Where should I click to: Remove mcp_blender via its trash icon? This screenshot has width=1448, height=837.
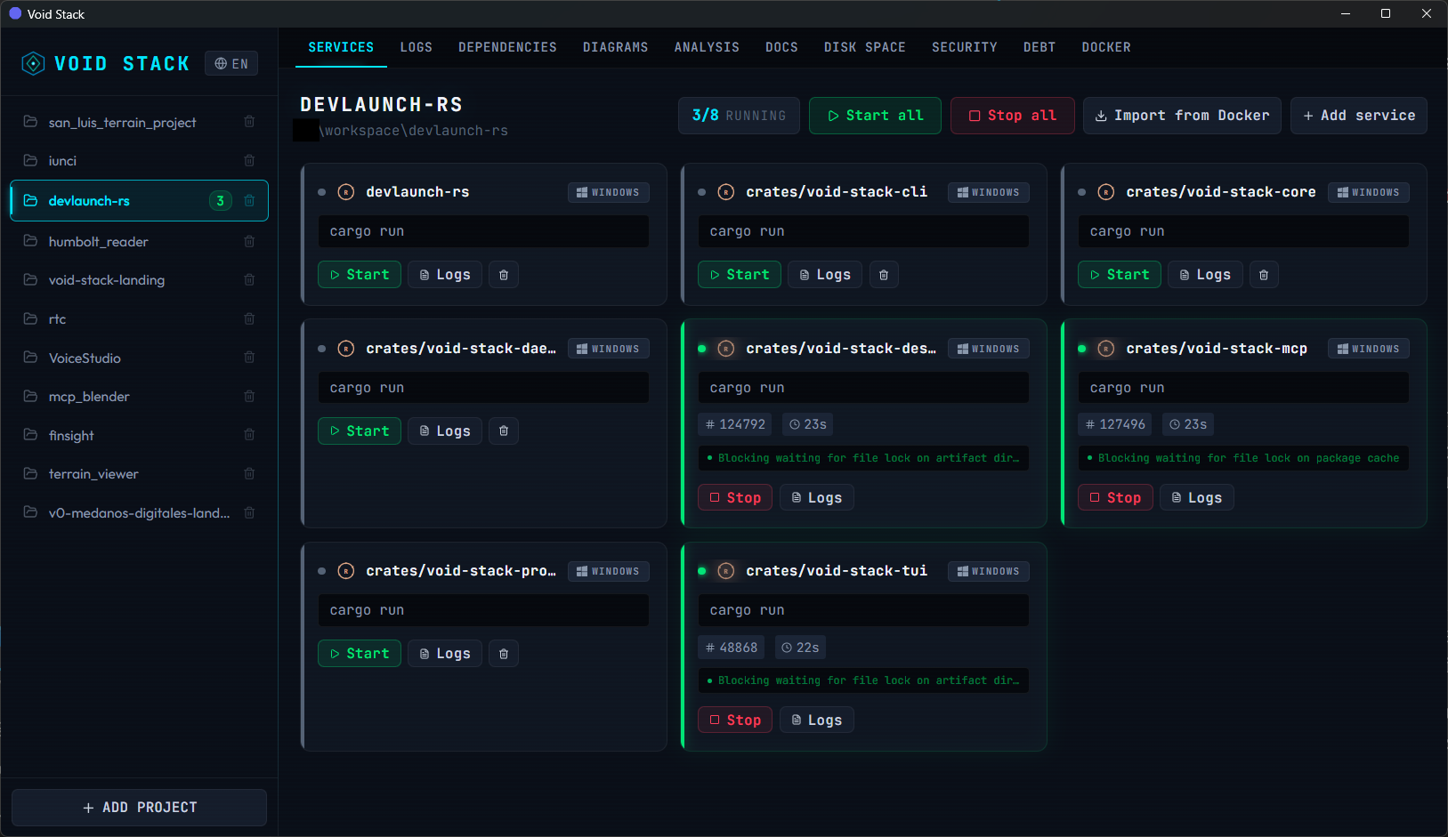[x=249, y=397]
